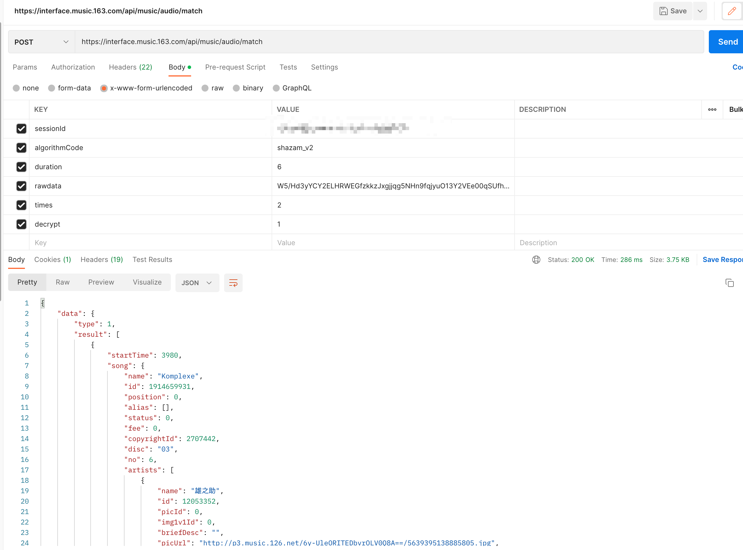Screen dimensions: 743x550
Task: Open the Visualize view of the response
Action: [x=147, y=282]
